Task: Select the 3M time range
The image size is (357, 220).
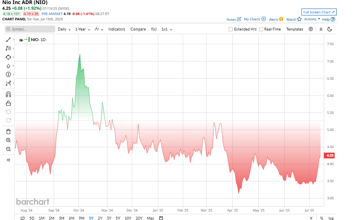Action: pos(61,218)
